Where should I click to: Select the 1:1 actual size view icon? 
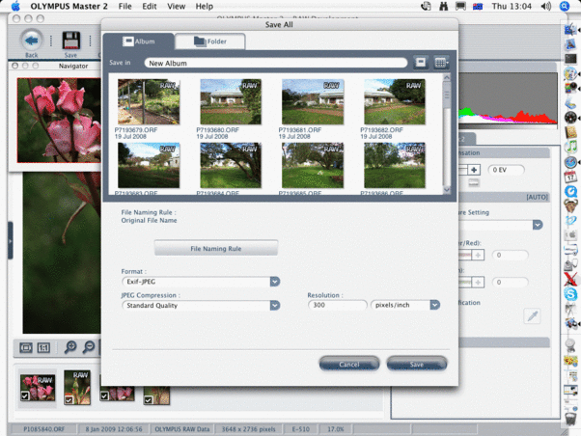pos(44,347)
